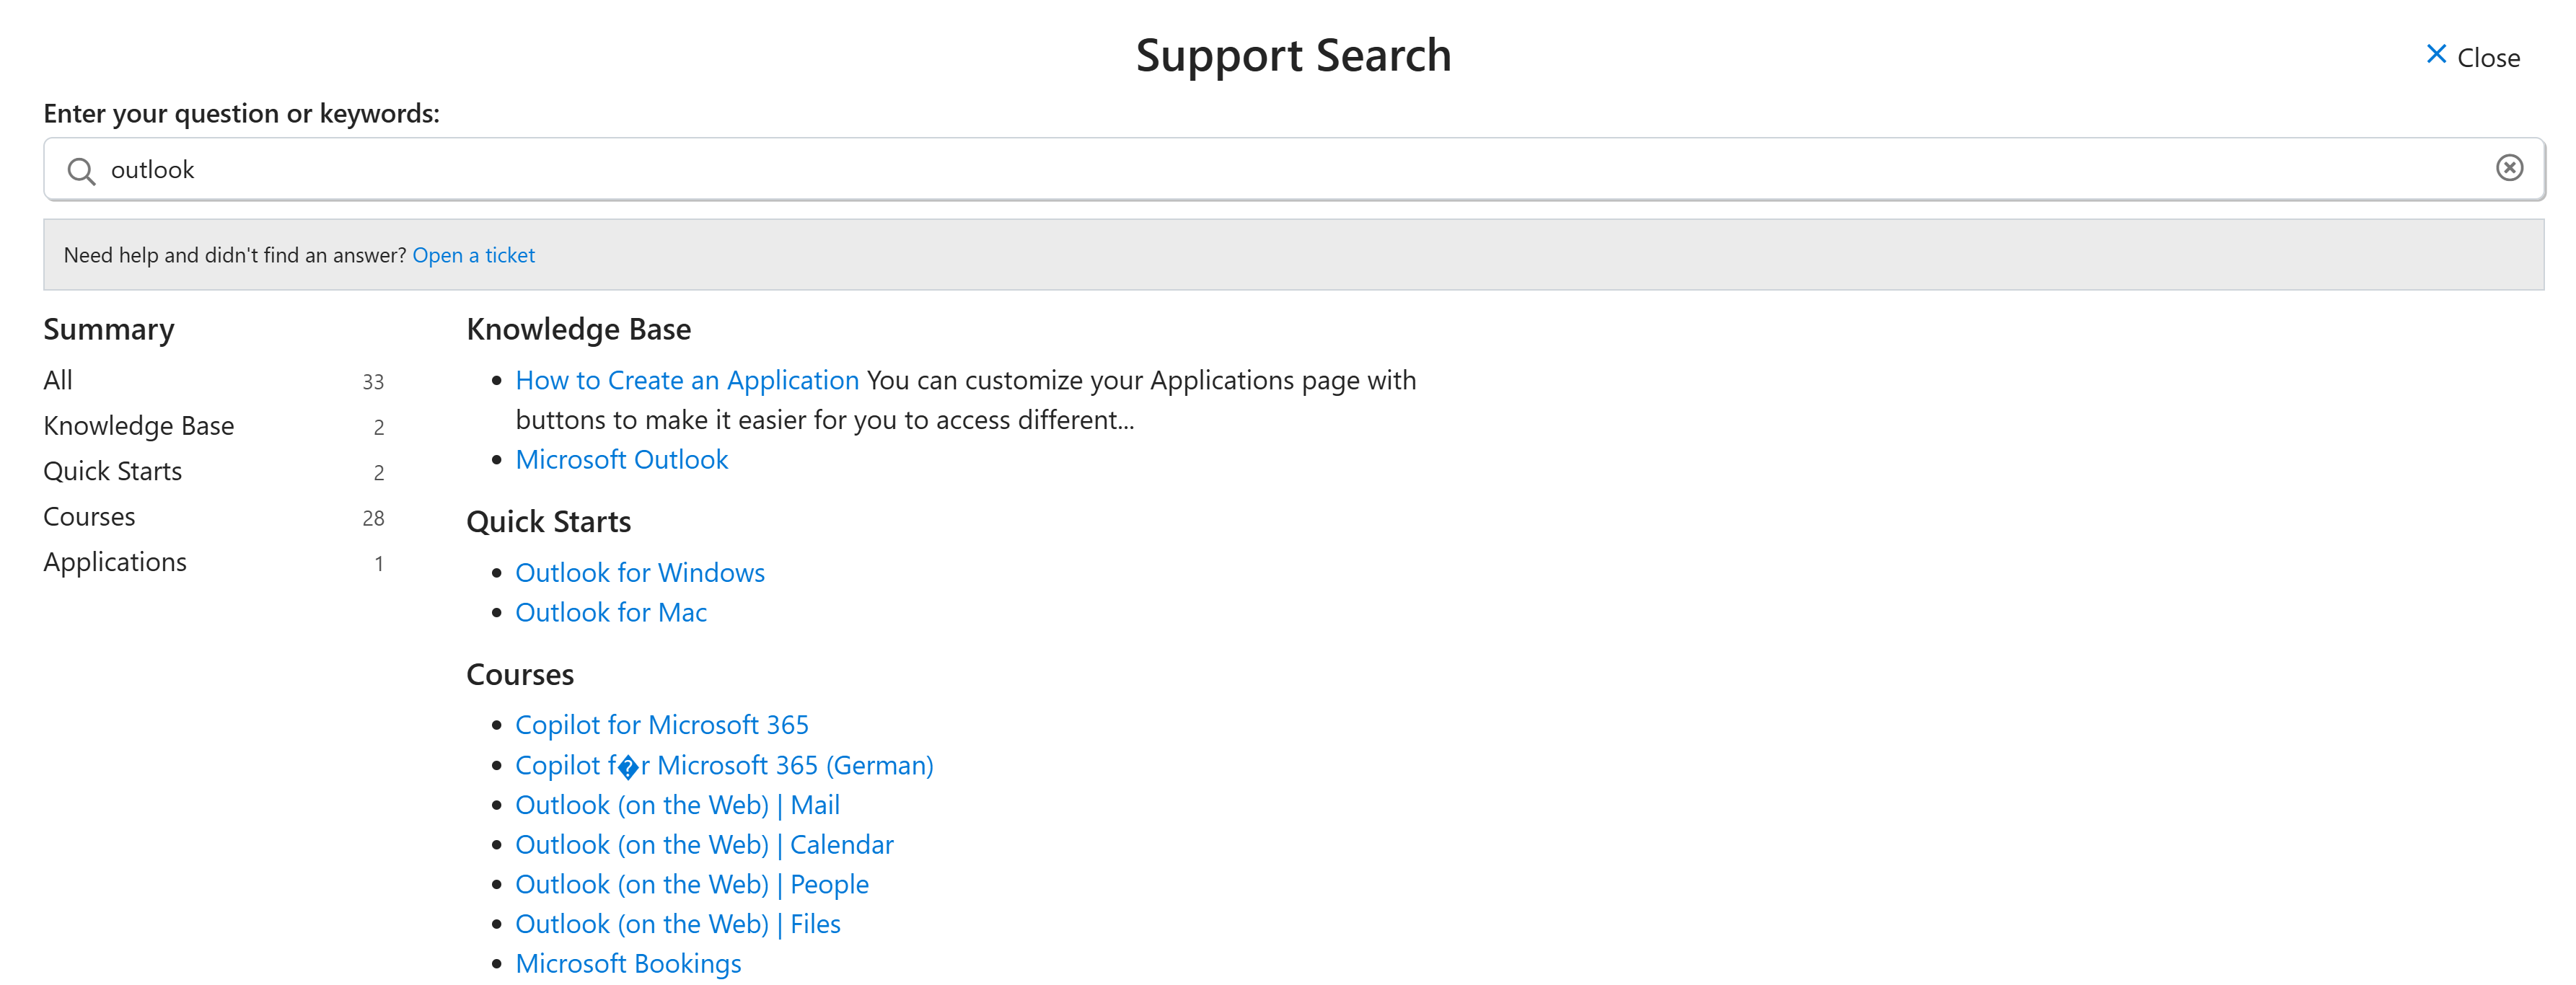Open Outlook for Windows quick start
The height and width of the screenshot is (985, 2576).
click(x=640, y=572)
